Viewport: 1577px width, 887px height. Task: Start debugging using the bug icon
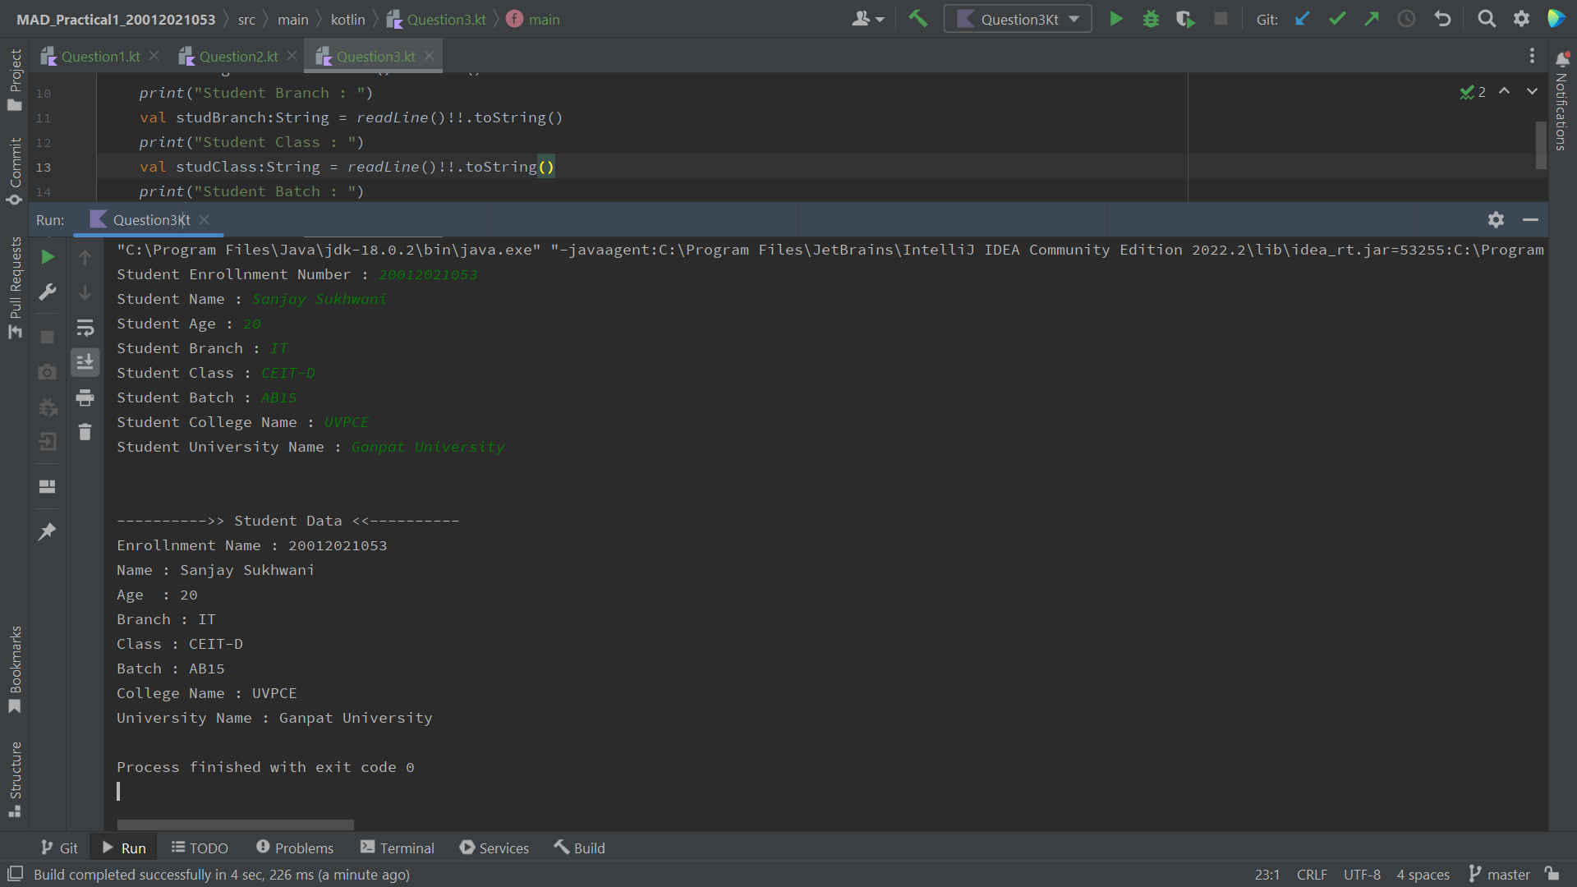pos(1151,18)
